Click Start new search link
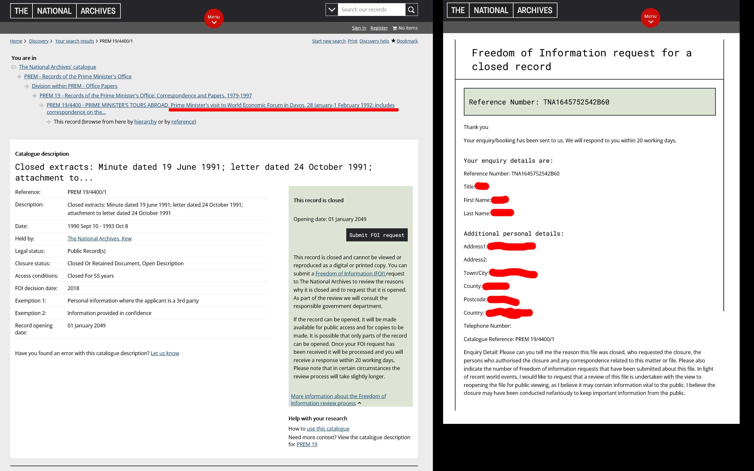This screenshot has height=471, width=754. coord(329,41)
